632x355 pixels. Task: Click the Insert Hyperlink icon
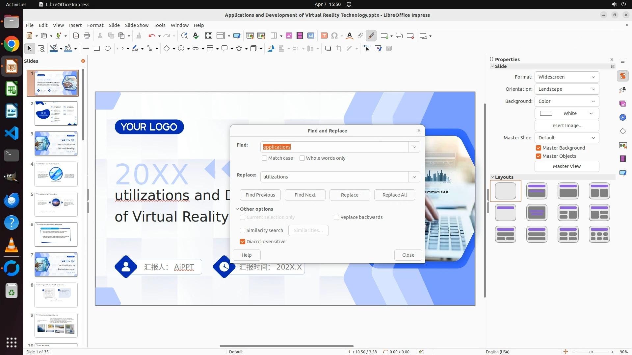coord(360,36)
